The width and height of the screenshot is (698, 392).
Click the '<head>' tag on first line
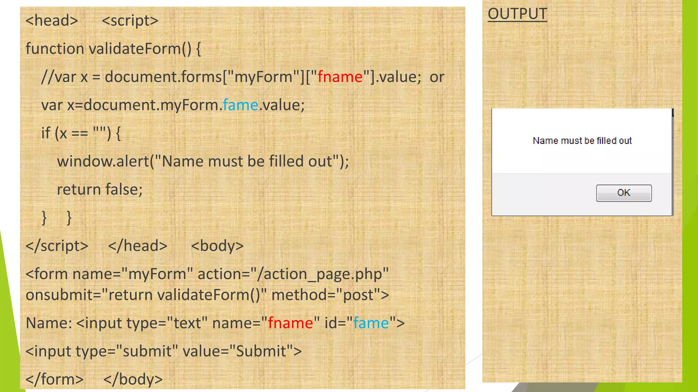[52, 20]
